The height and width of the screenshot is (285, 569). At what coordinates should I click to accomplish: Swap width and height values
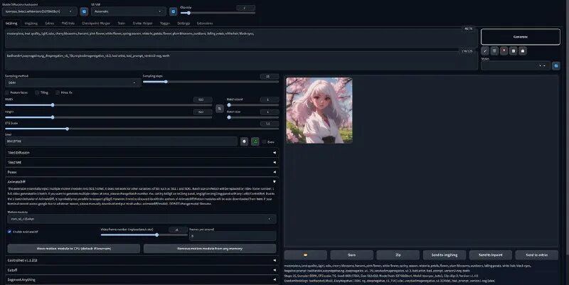click(220, 109)
